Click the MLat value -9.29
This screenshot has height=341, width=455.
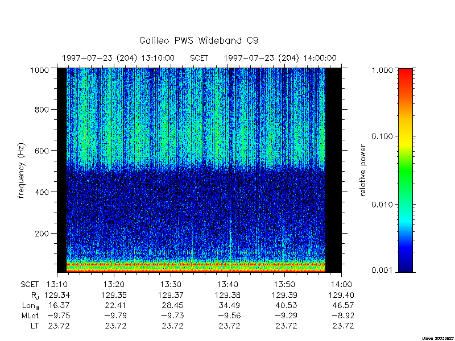pyautogui.click(x=286, y=315)
